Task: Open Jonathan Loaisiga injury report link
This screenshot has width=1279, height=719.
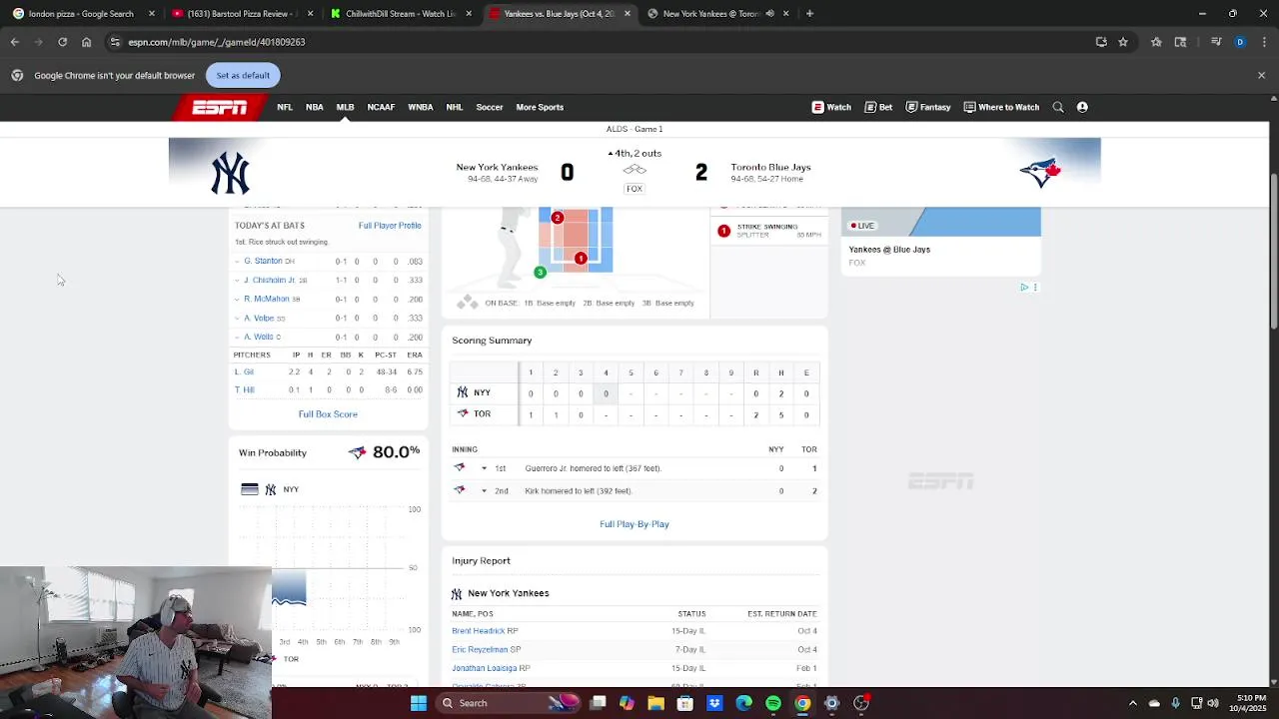Action: point(485,668)
